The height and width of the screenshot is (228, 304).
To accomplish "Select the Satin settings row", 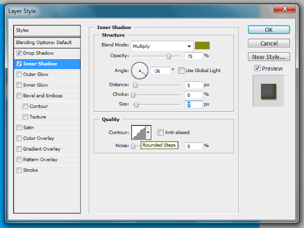I will coord(47,127).
